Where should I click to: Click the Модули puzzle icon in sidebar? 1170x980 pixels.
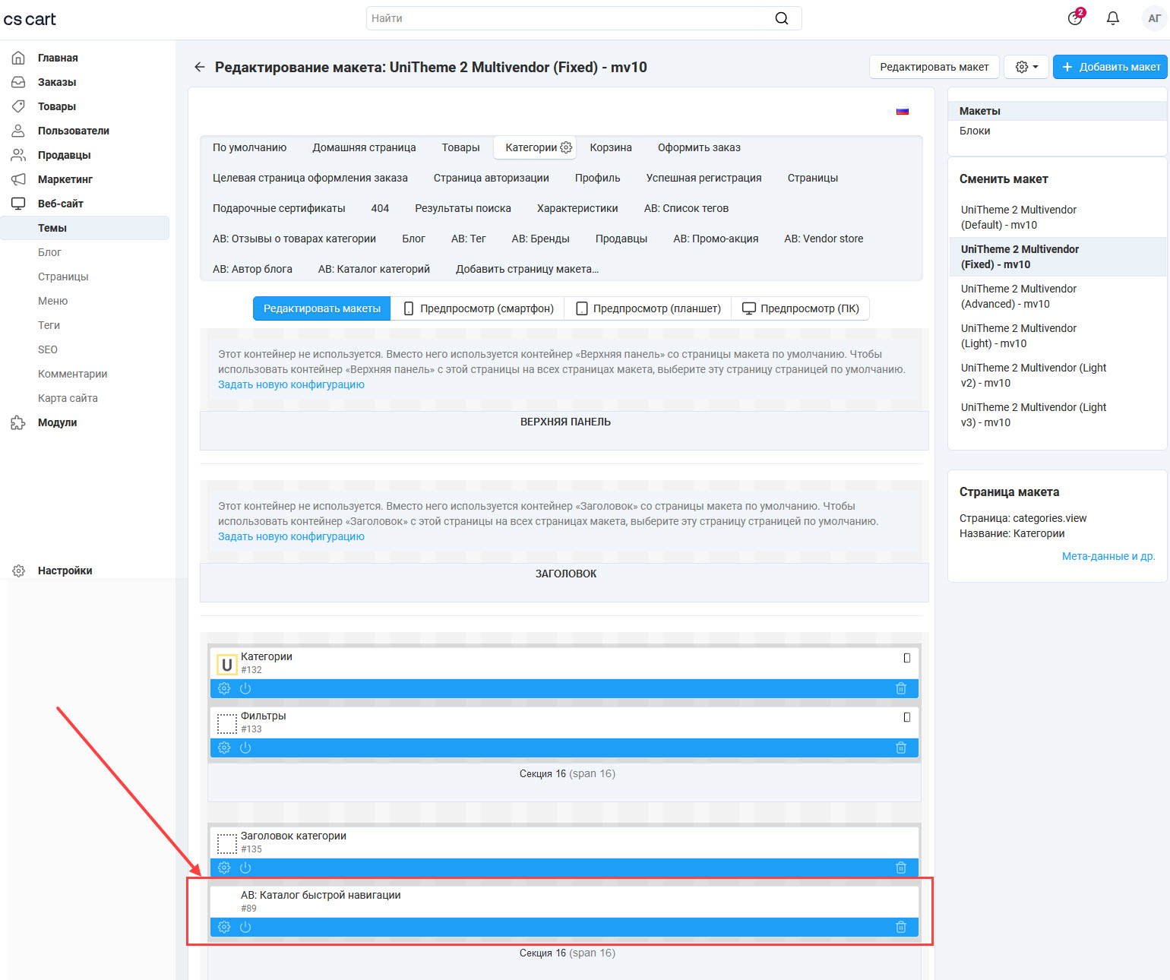coord(18,422)
